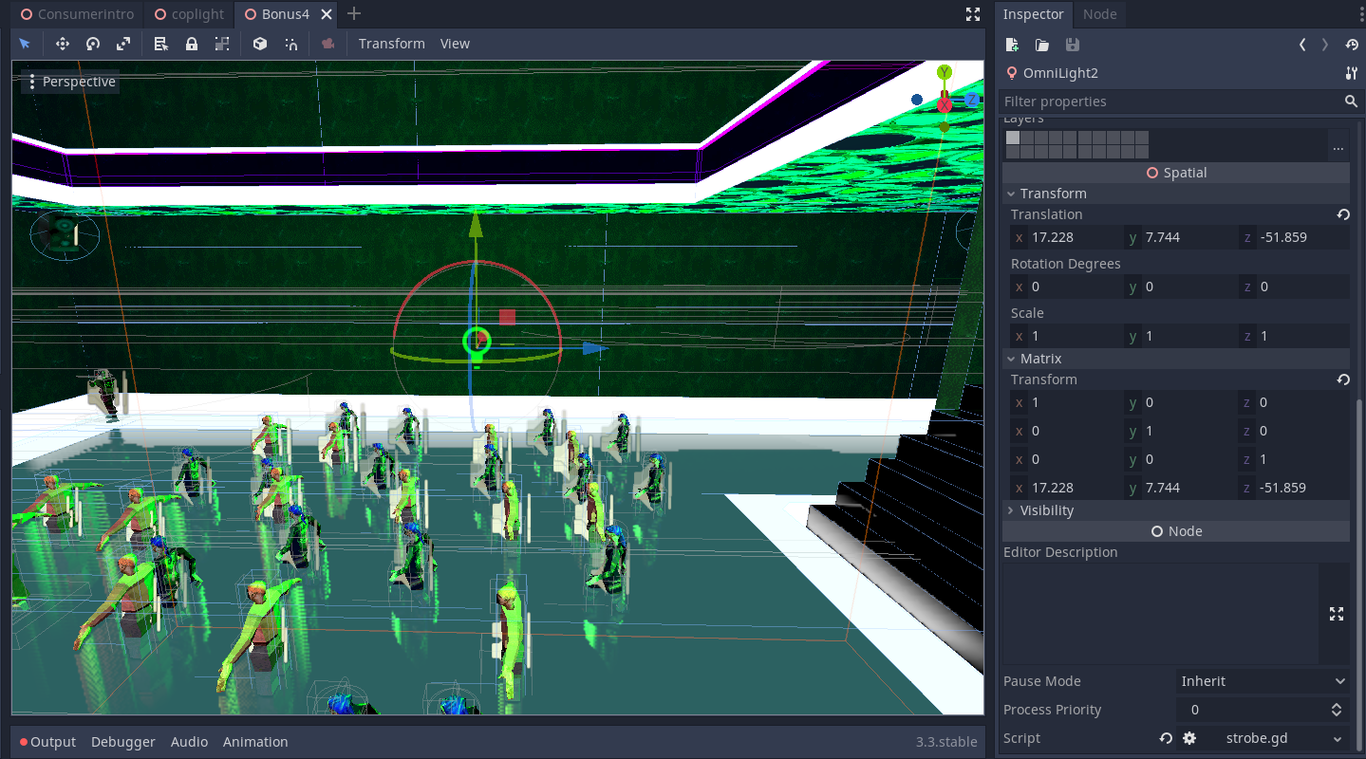Open the Output bottom panel

click(x=47, y=742)
